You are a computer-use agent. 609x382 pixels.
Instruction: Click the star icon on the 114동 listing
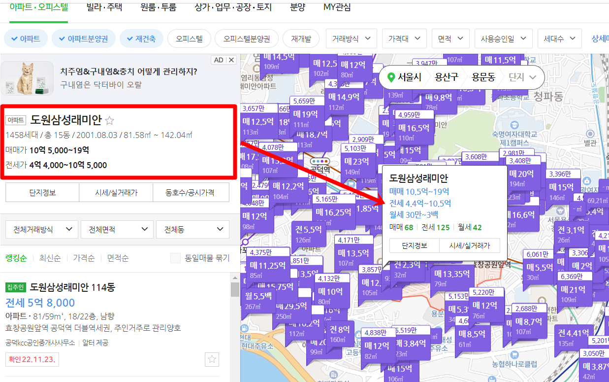tap(212, 360)
